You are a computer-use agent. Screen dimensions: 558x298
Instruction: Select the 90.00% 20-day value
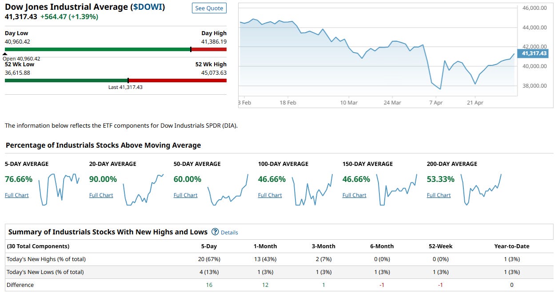coord(103,179)
